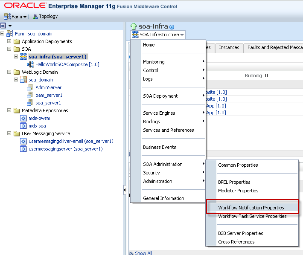This screenshot has height=255, width=303.
Task: Select Workflow Notification Properties menu item
Action: click(251, 208)
